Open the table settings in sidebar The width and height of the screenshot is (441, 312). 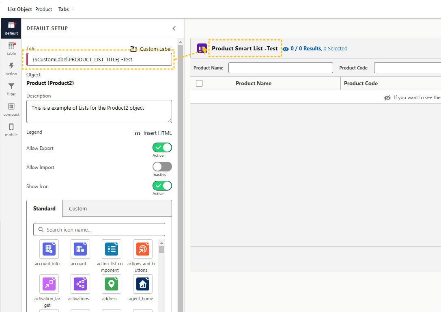point(11,48)
